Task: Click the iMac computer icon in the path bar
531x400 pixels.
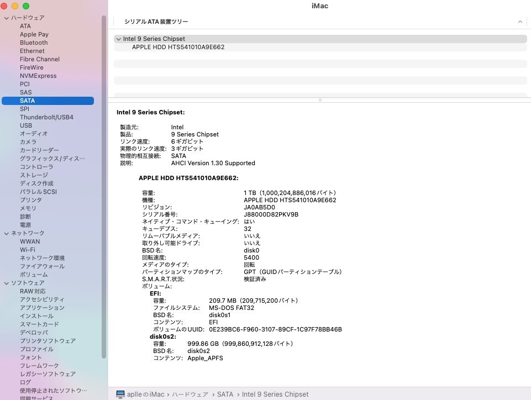Action: (x=120, y=394)
